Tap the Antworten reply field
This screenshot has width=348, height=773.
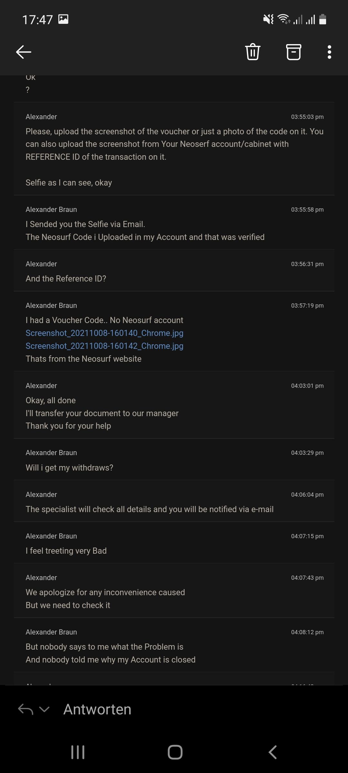click(97, 709)
